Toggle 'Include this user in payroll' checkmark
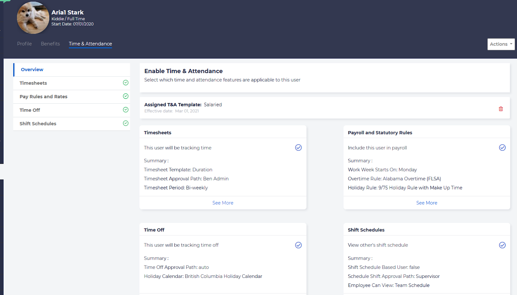The width and height of the screenshot is (517, 295). (502, 148)
